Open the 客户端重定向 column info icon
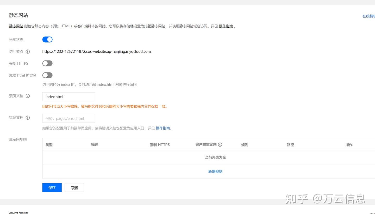 [x=220, y=144]
